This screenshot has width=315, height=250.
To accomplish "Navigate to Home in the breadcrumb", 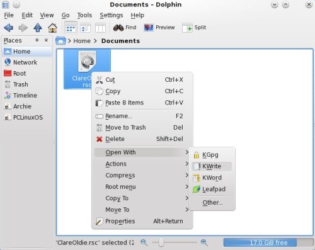I will (82, 41).
